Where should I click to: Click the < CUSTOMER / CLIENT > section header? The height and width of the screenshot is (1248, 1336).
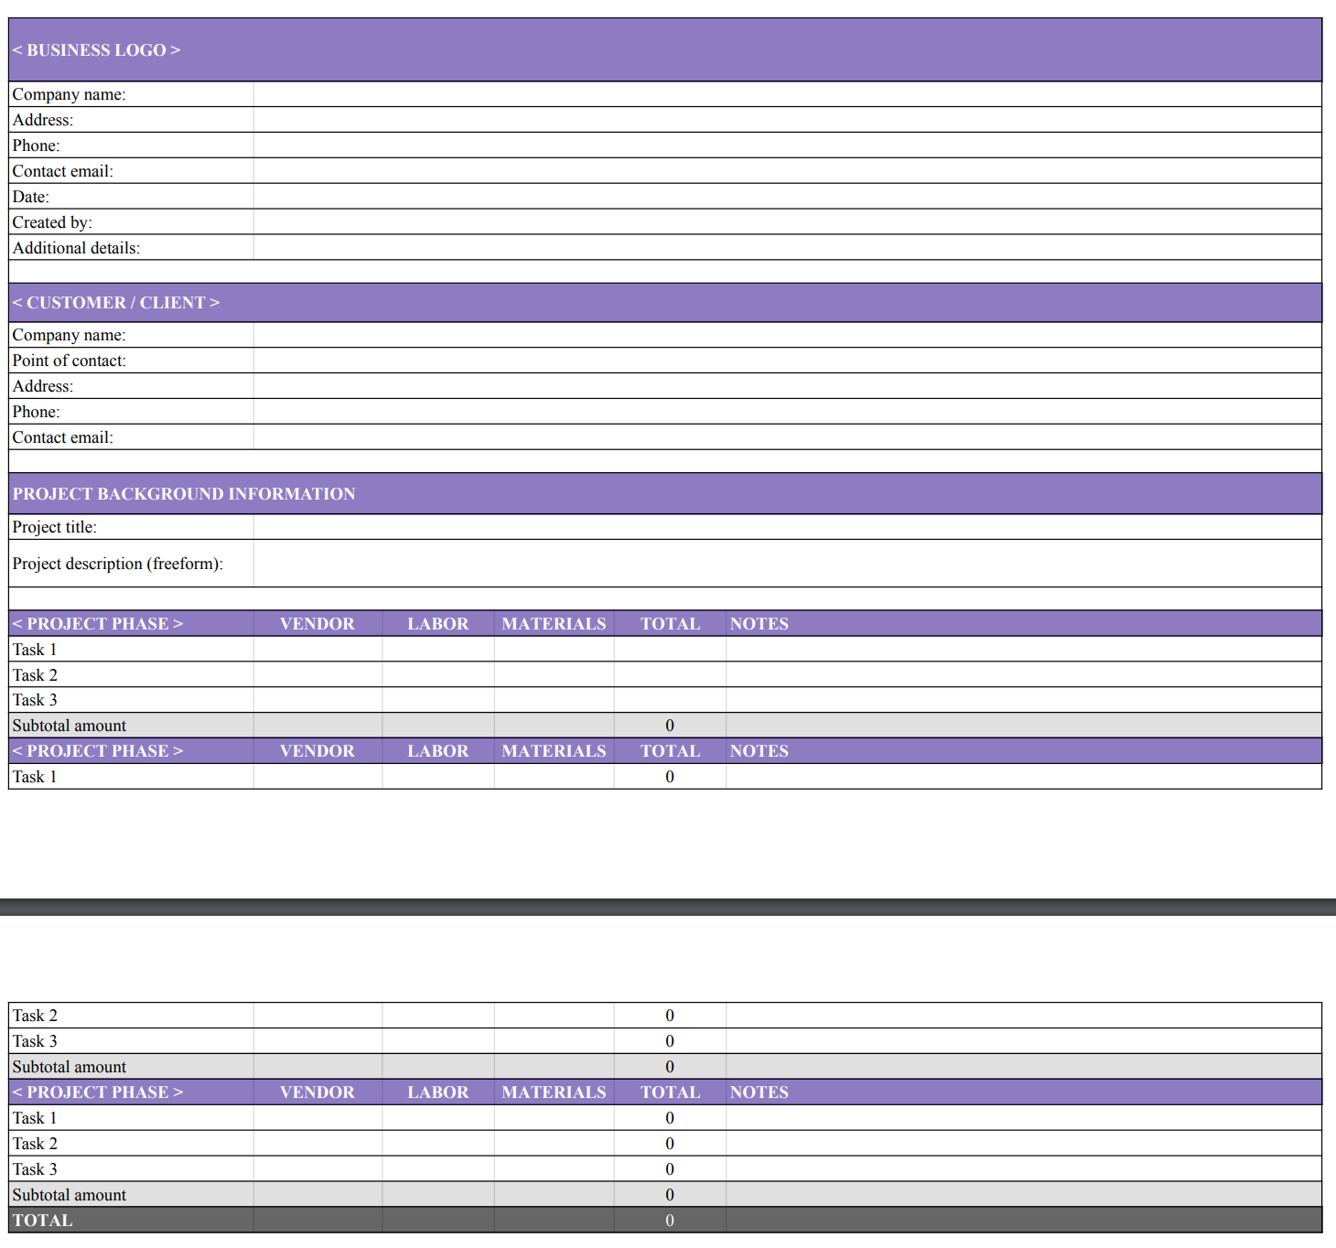pyautogui.click(x=665, y=302)
